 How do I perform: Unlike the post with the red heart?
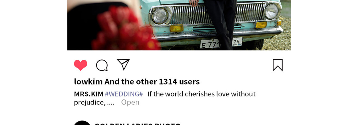[x=80, y=65]
